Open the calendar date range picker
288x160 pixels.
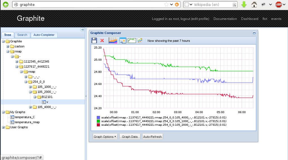pyautogui.click(x=123, y=40)
